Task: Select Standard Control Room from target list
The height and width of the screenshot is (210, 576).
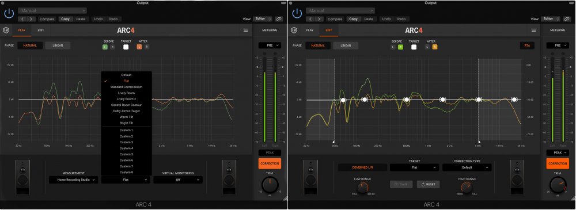Action: point(126,87)
